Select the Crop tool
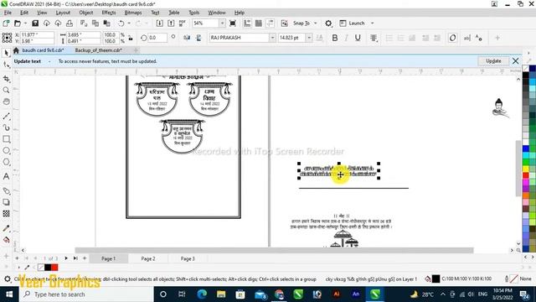The width and height of the screenshot is (536, 302). 6,78
